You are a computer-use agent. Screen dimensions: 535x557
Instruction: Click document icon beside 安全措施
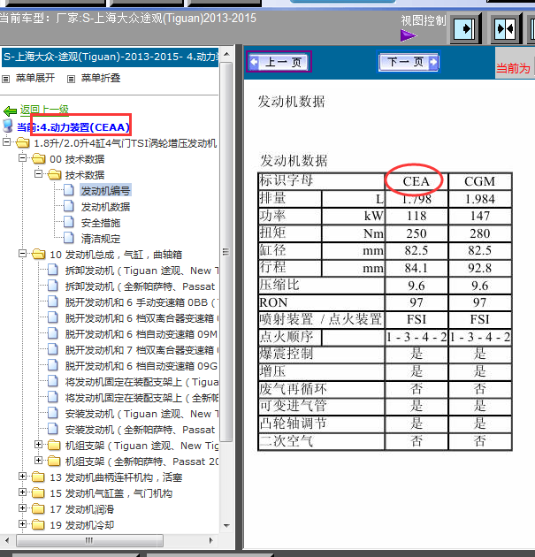[x=69, y=222]
